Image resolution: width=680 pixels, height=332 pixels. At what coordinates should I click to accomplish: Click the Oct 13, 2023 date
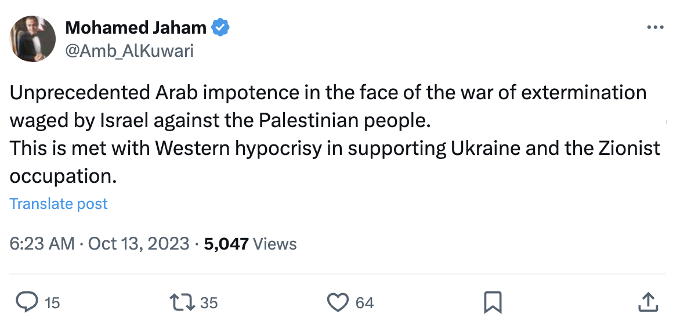point(139,244)
